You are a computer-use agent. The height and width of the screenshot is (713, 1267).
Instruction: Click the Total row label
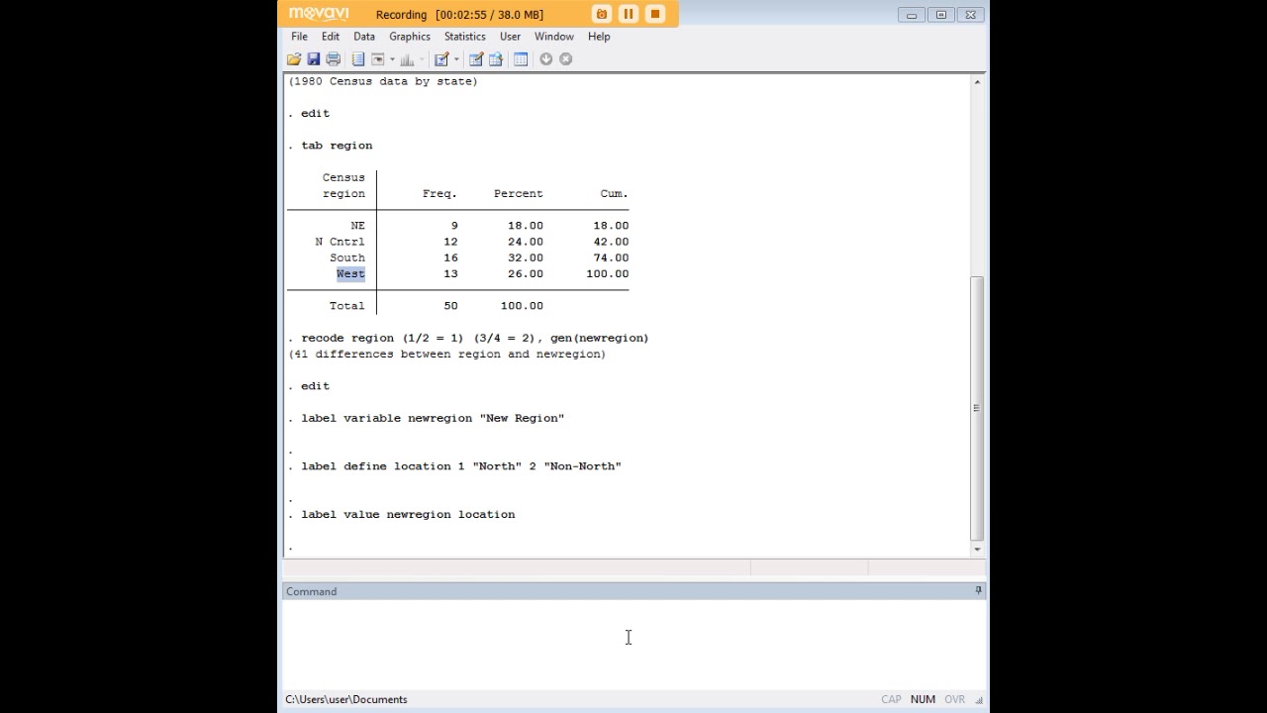347,306
